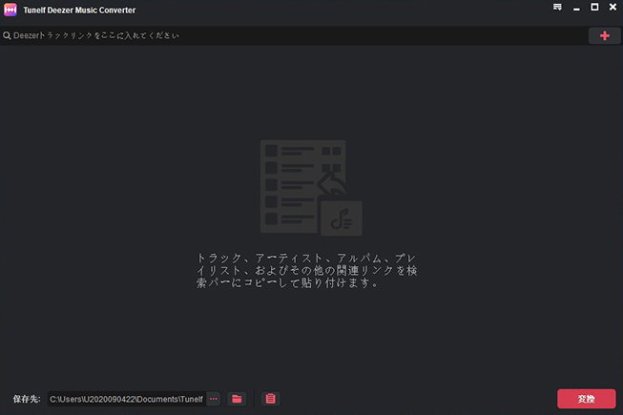The width and height of the screenshot is (623, 415).
Task: Click the three-dots browse path button
Action: pos(214,399)
